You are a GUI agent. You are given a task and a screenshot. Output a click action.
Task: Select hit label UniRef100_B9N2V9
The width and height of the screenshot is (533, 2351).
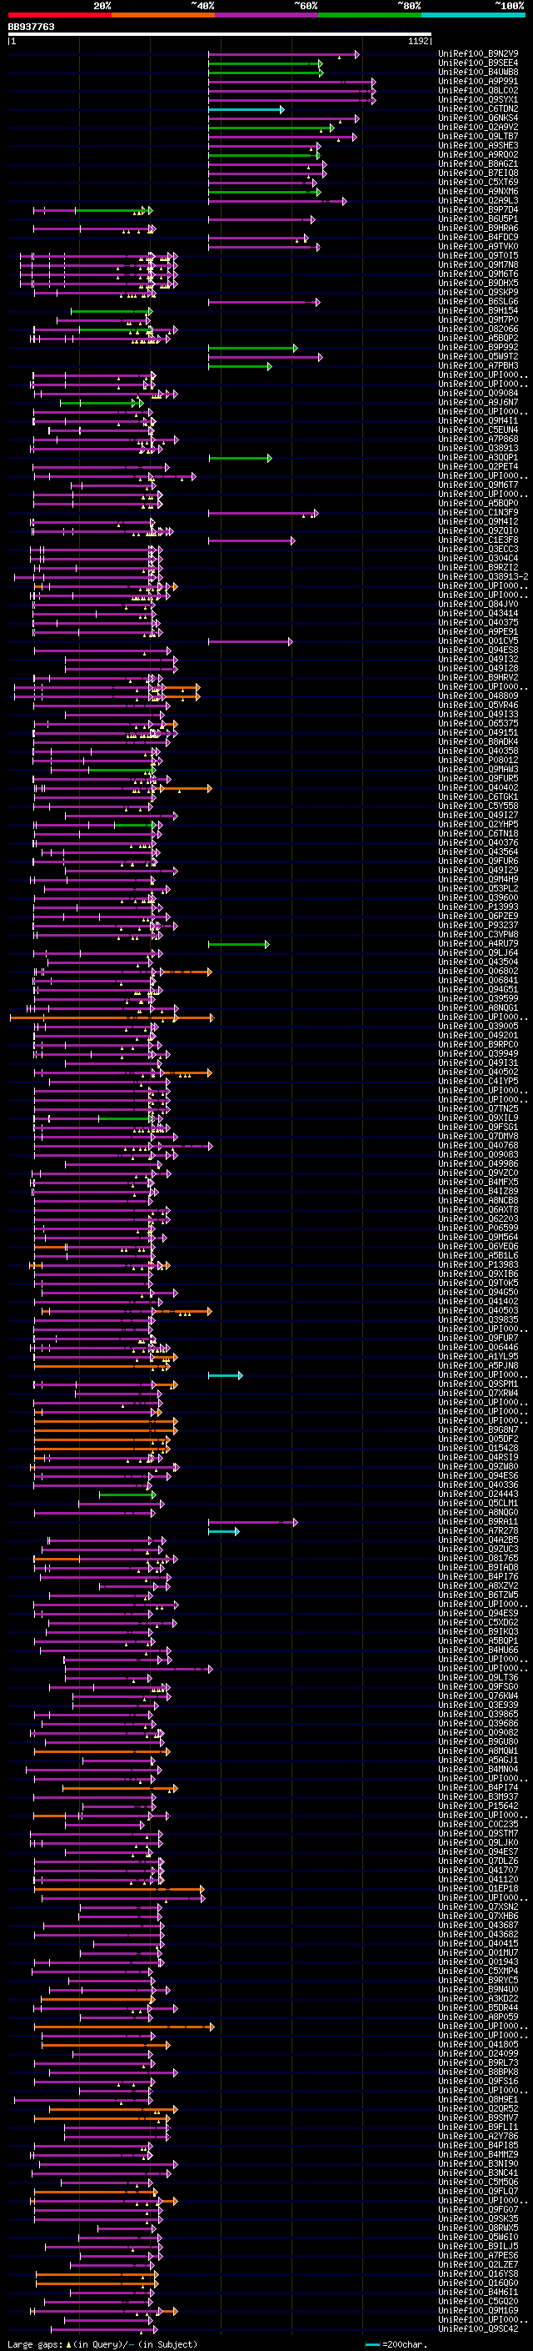[x=478, y=54]
